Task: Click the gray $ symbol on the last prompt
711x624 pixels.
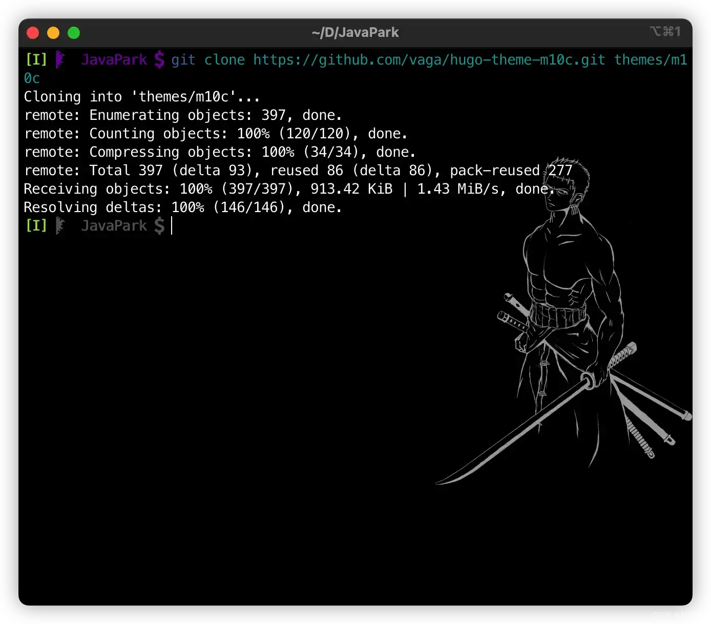Action: (x=159, y=226)
